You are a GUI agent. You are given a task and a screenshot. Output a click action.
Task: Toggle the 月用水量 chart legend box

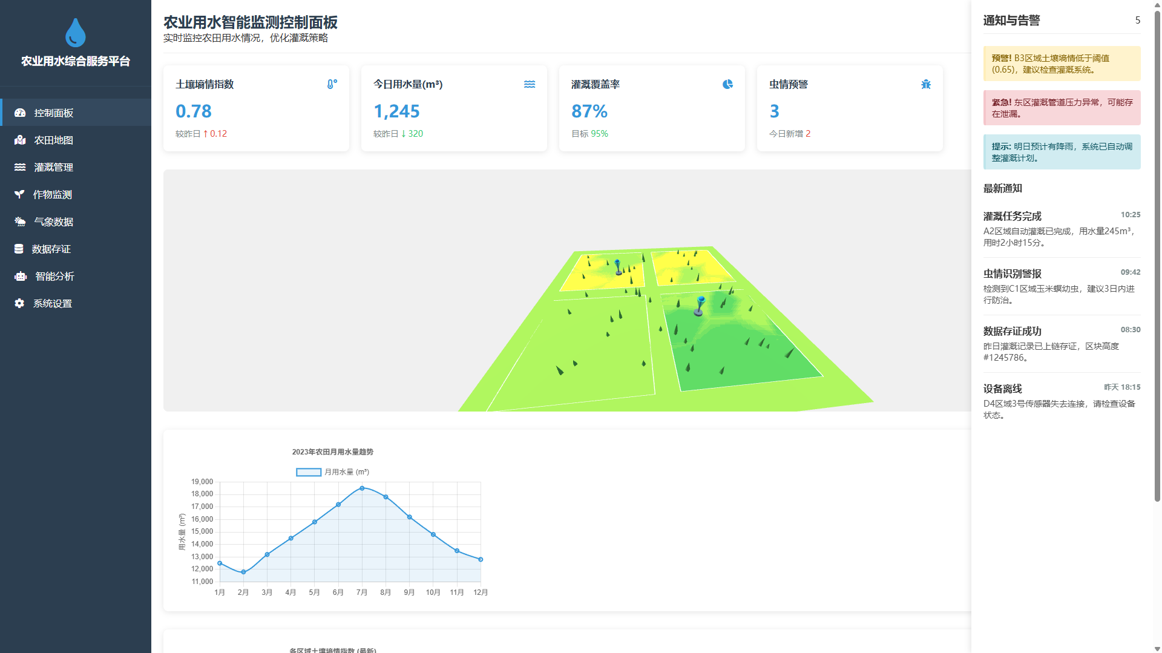click(308, 472)
